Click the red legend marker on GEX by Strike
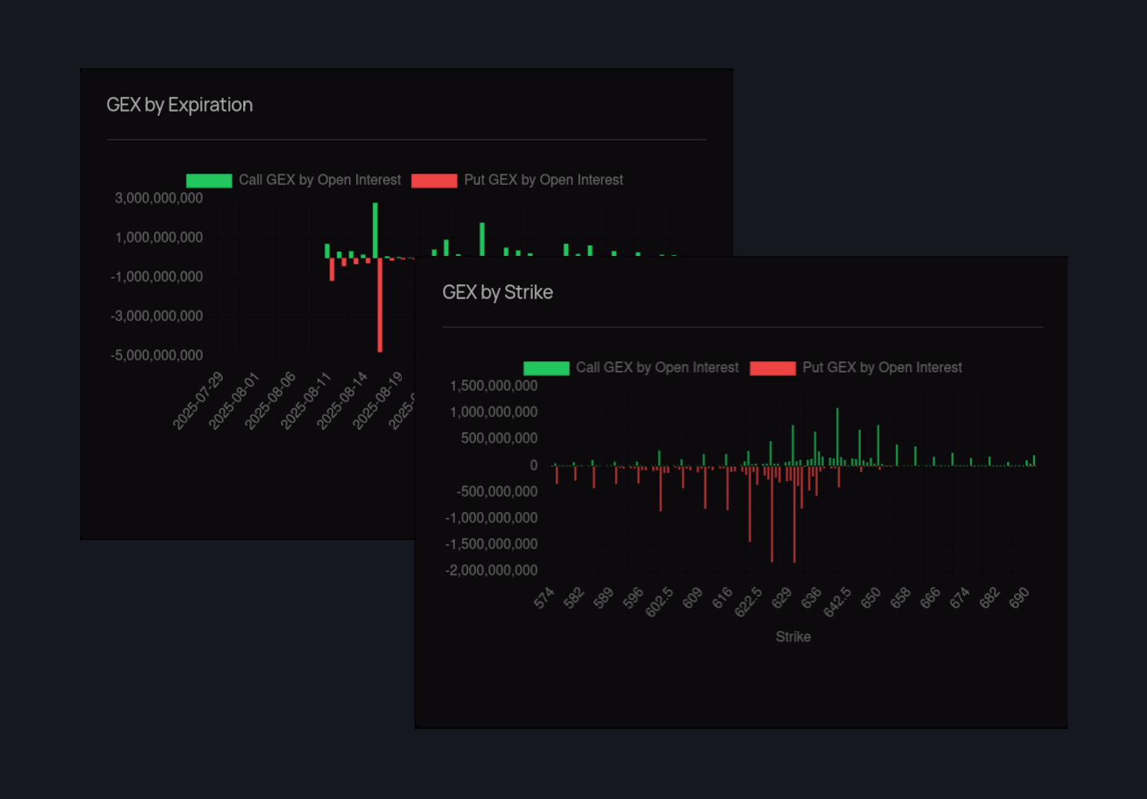The height and width of the screenshot is (799, 1147). (x=773, y=368)
